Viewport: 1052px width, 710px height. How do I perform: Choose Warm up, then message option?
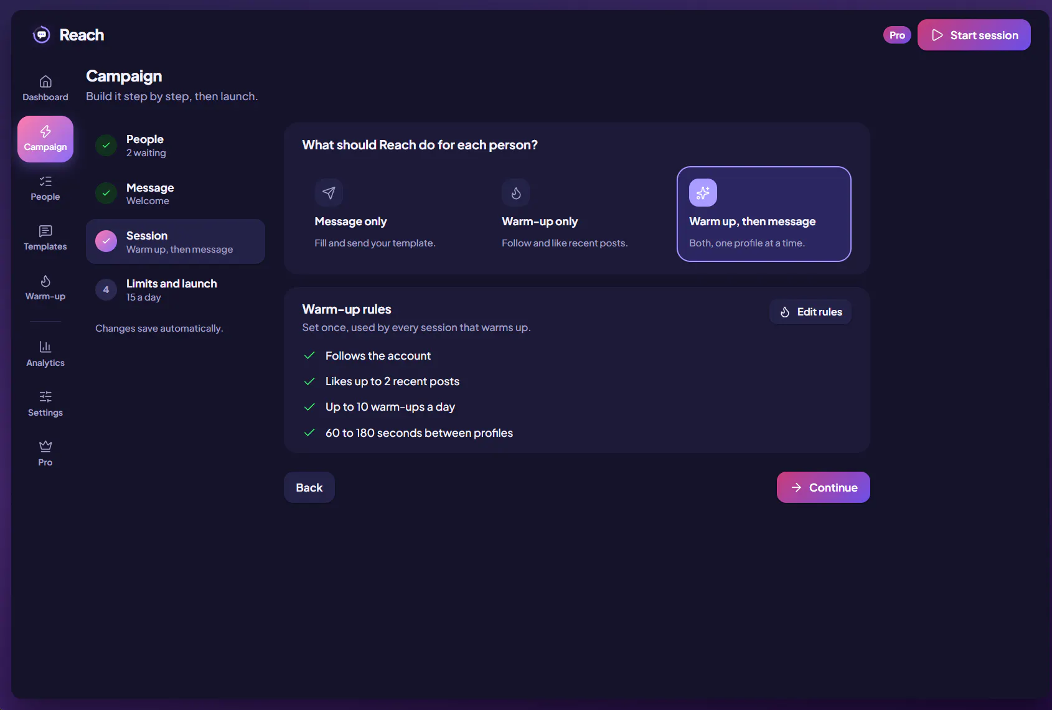pos(764,214)
